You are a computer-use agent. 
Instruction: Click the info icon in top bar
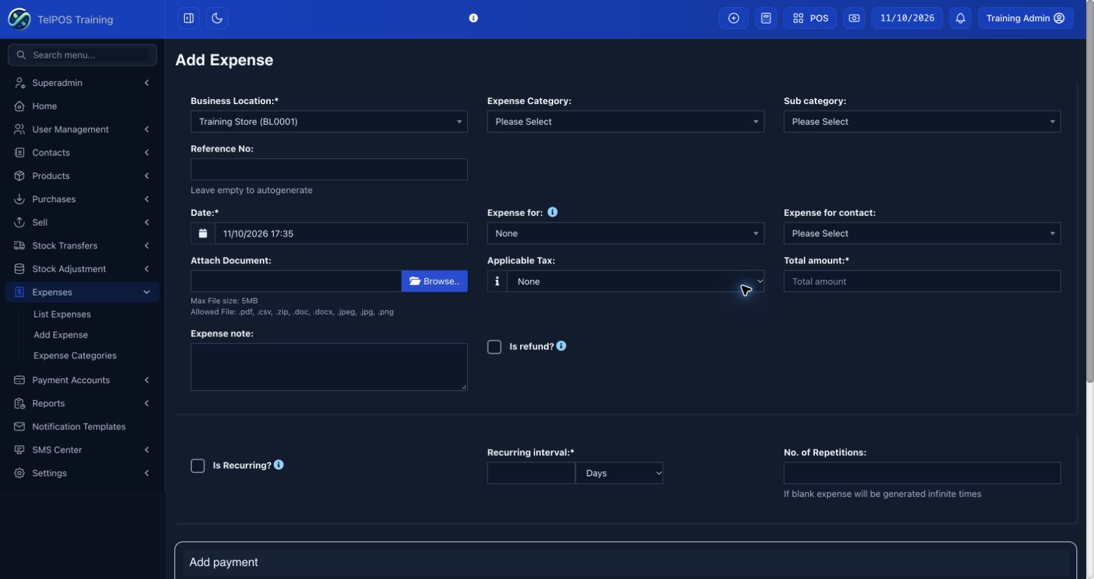(474, 18)
